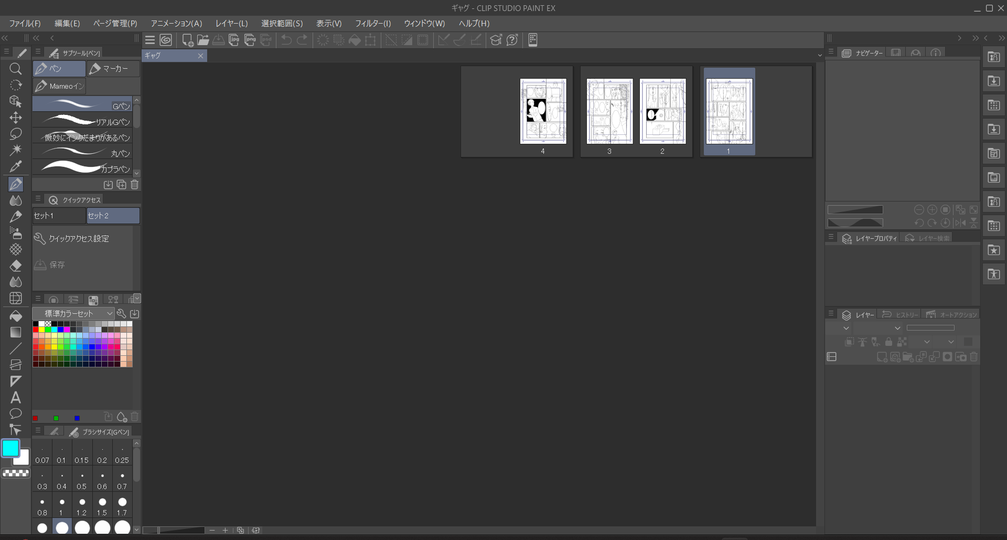Select the Zoom magnifier tool
Image resolution: width=1007 pixels, height=540 pixels.
coord(16,69)
